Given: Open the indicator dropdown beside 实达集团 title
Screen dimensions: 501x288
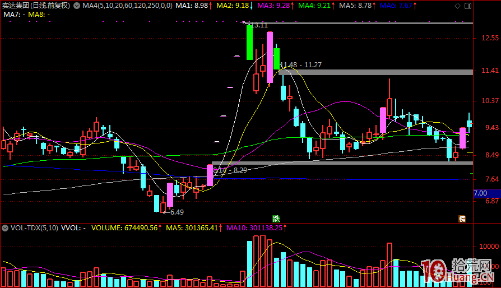Looking at the screenshot, I should 77,6.
